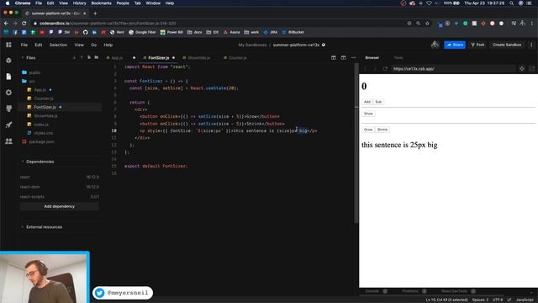
Task: Click the Shrink button in the preview
Action: click(x=382, y=130)
